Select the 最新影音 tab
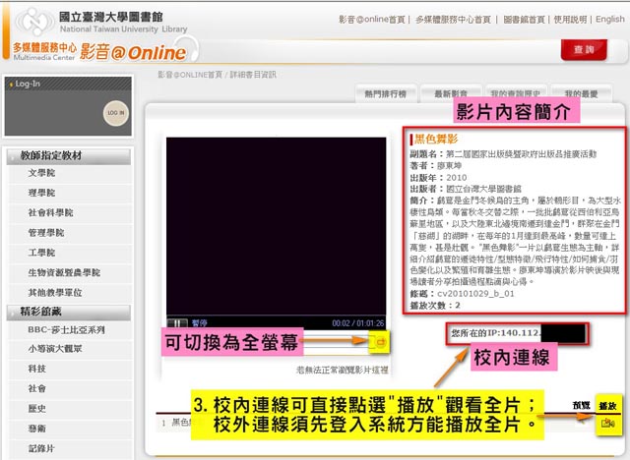Viewport: 630px width, 460px height. [451, 93]
